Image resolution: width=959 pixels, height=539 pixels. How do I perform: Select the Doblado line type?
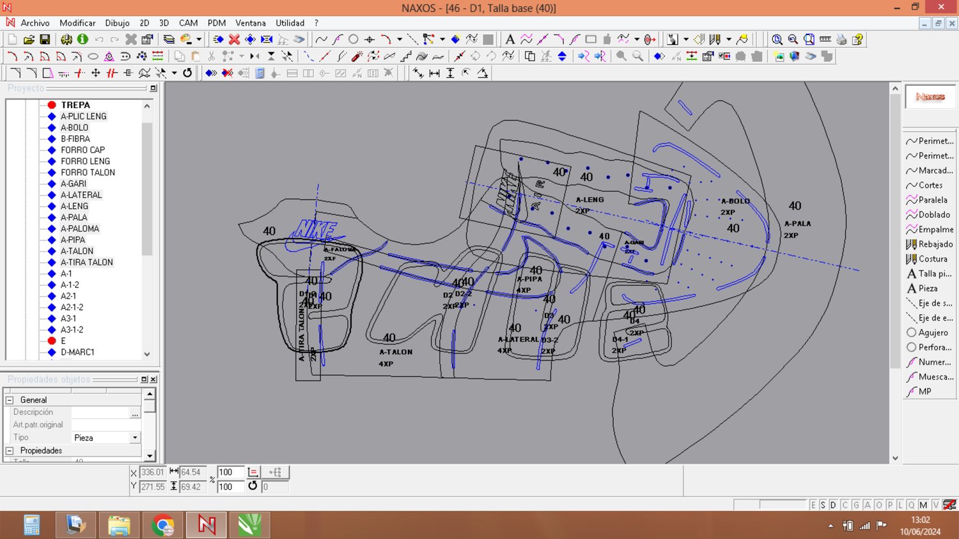pos(929,215)
